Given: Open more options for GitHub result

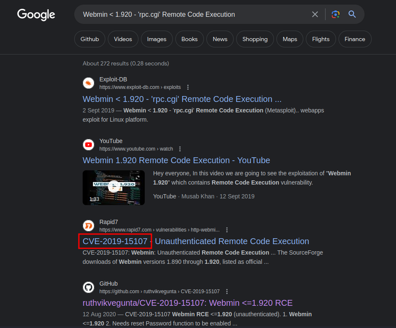Looking at the screenshot, I should [227, 292].
